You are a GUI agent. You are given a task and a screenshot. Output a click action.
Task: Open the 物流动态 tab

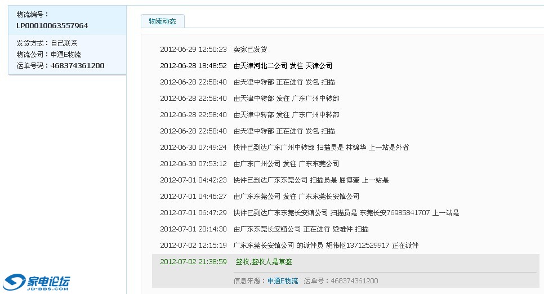[x=162, y=21]
